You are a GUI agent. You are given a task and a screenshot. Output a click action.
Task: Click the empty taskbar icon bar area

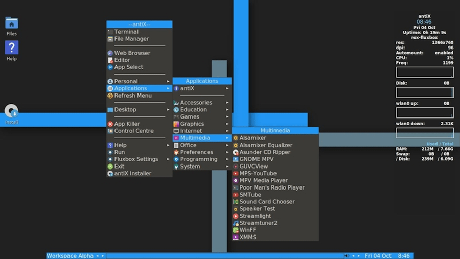point(225,256)
